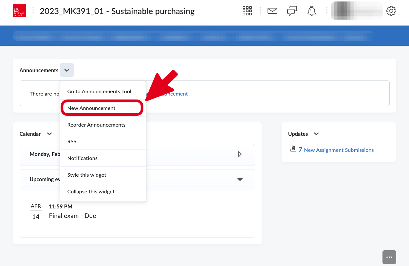Screen dimensions: 409x266
Task: Click the assignment submissions icon in Updates
Action: tap(293, 149)
